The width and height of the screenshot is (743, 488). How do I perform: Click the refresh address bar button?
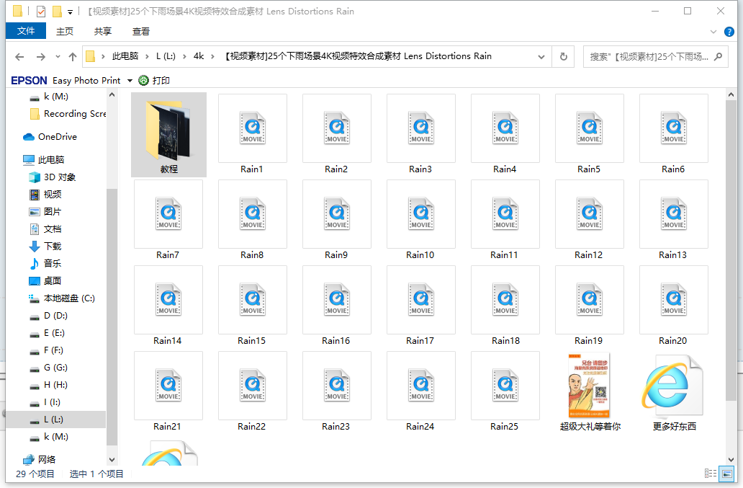[x=564, y=56]
